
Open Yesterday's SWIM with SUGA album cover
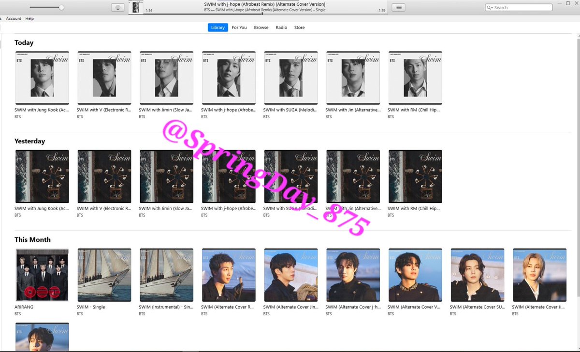point(291,176)
